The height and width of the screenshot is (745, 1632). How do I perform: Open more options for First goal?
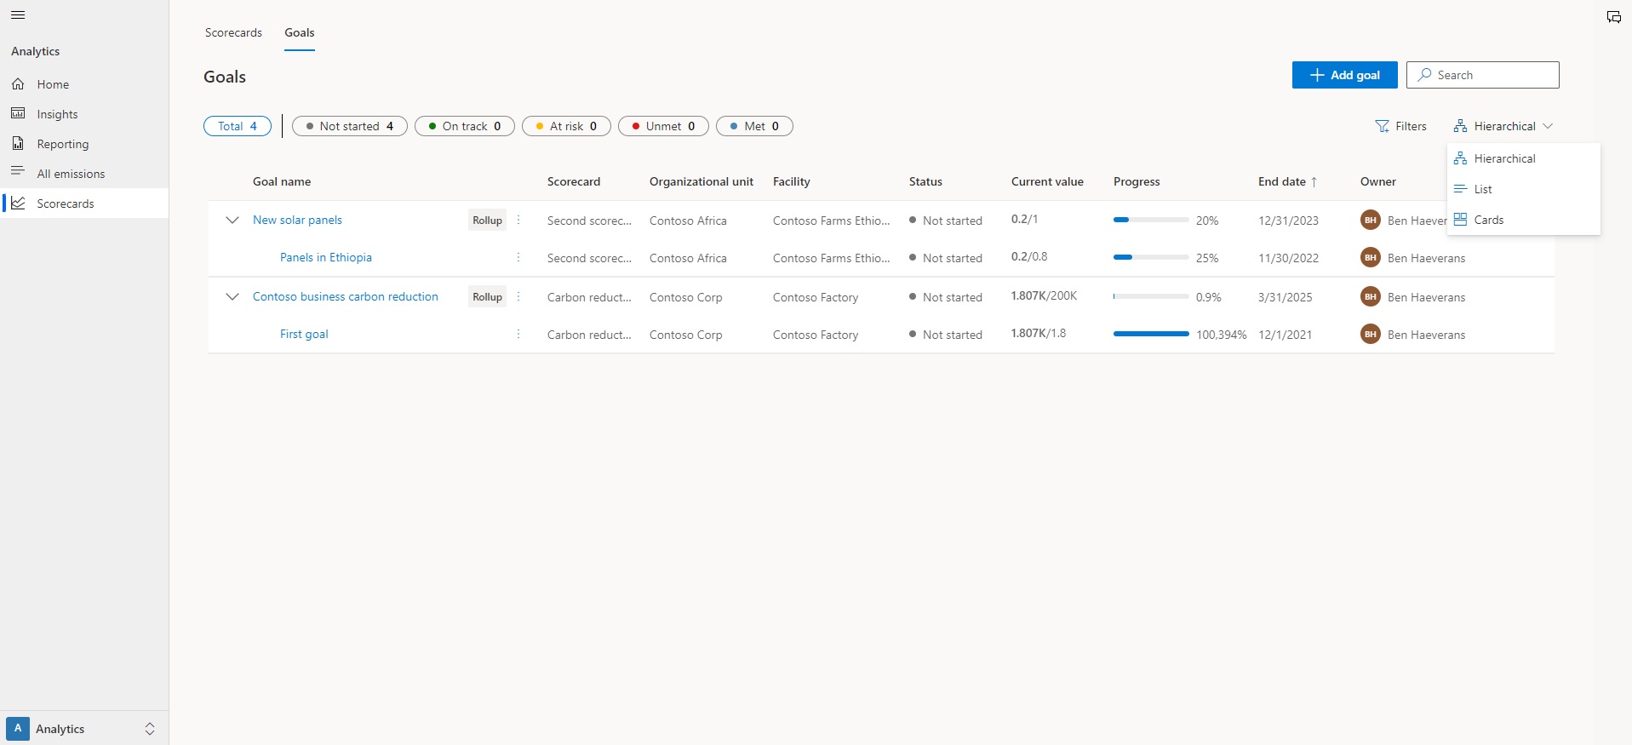pos(518,334)
